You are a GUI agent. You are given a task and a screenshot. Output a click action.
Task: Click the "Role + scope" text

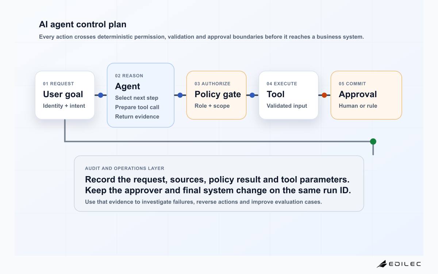tap(212, 106)
